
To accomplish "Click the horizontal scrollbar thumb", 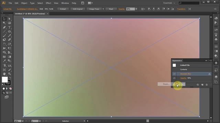I will (x=147, y=121).
